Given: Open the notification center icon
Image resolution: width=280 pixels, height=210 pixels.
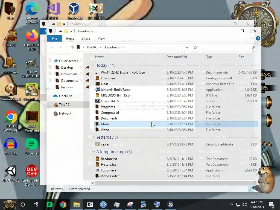Looking at the screenshot, I should point(272,205).
